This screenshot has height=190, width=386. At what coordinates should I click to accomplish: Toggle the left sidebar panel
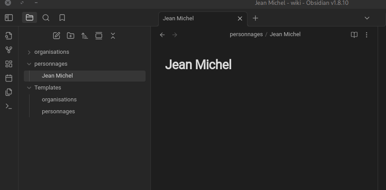pos(9,18)
